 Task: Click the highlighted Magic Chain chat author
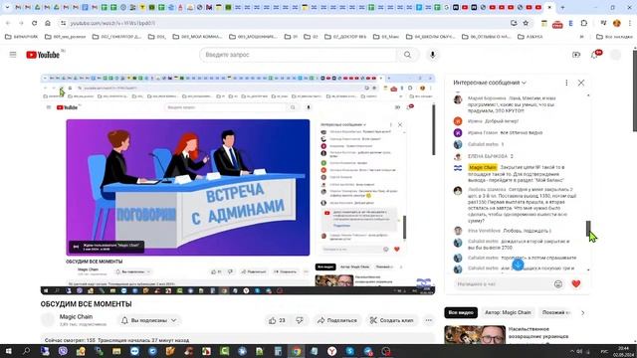pos(482,167)
